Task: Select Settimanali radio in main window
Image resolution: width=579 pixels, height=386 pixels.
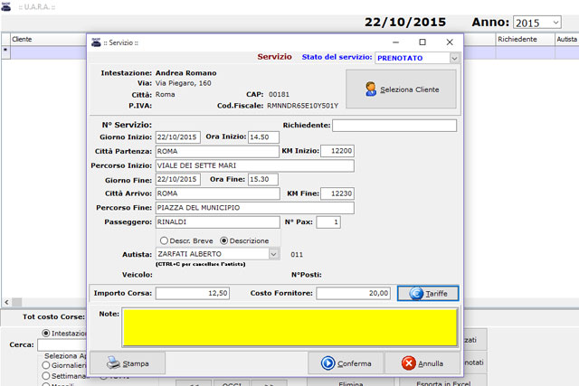Action: click(46, 376)
